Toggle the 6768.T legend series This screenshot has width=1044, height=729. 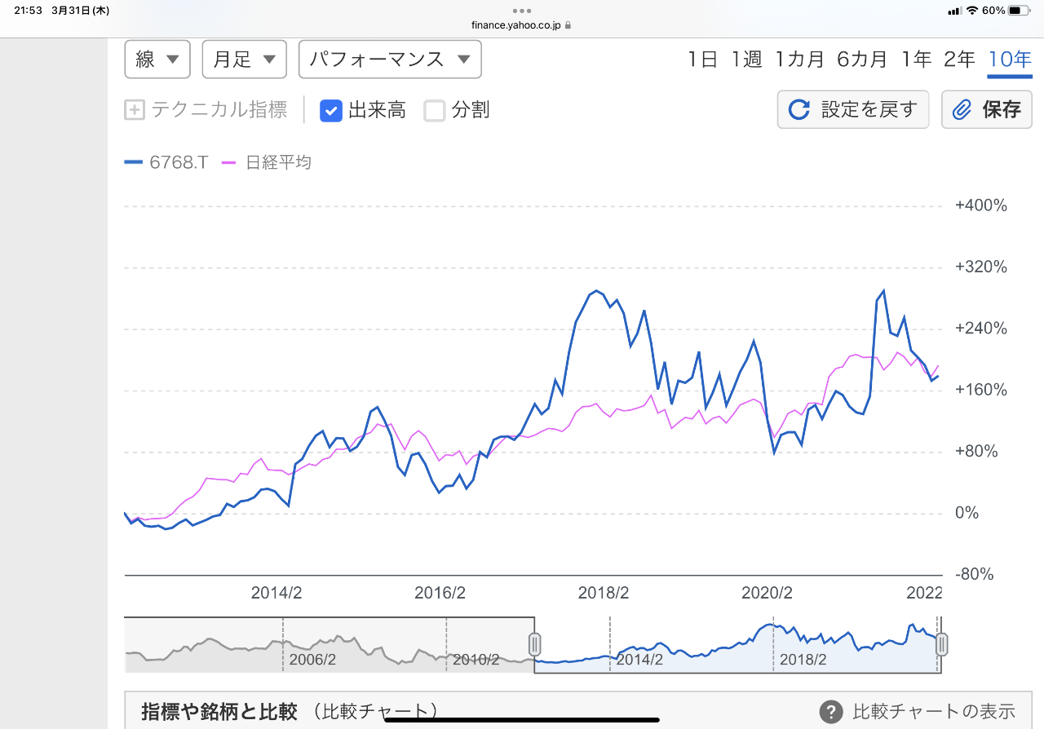pos(166,162)
